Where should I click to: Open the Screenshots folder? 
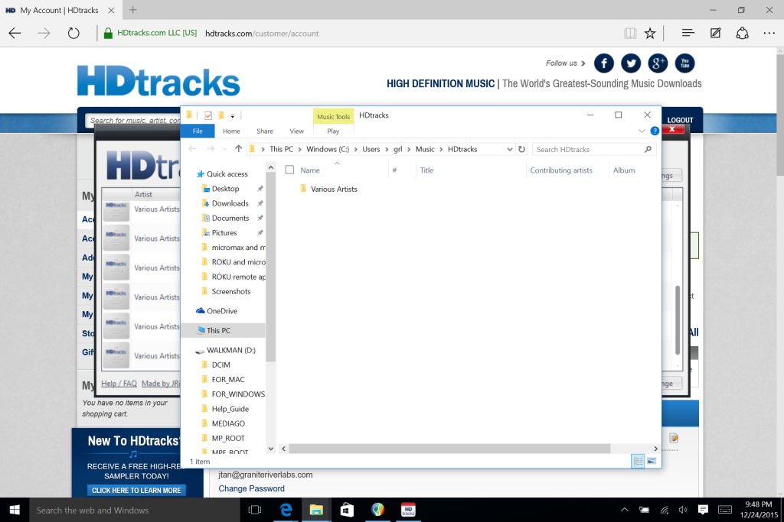(231, 291)
